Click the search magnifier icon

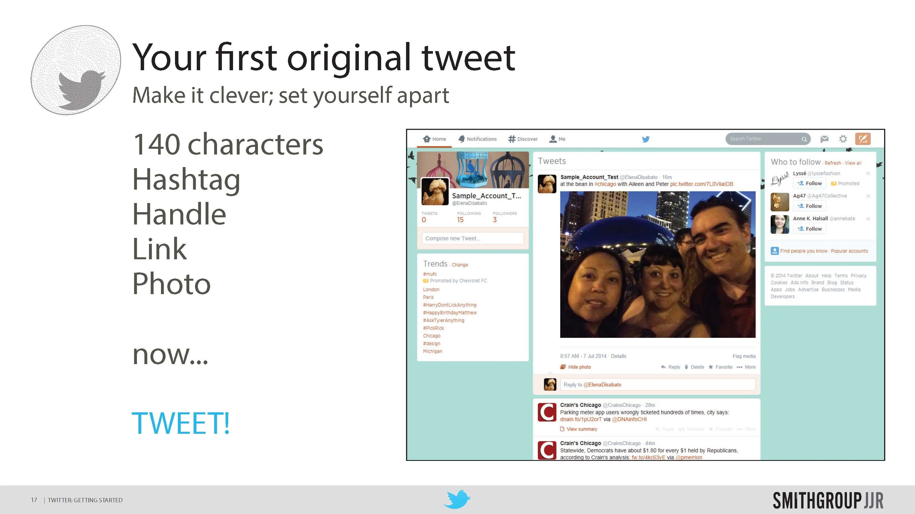804,139
